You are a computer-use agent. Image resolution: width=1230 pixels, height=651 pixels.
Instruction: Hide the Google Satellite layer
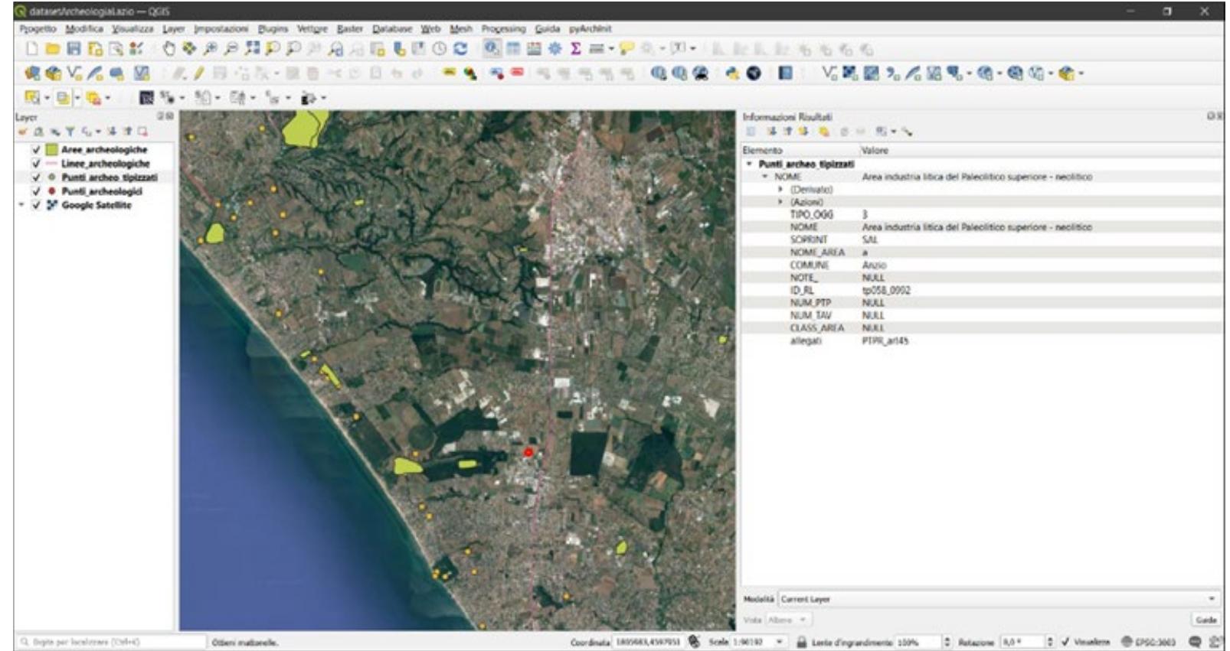36,205
